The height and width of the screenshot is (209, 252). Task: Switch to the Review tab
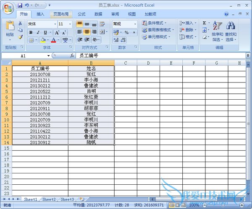click(x=115, y=14)
